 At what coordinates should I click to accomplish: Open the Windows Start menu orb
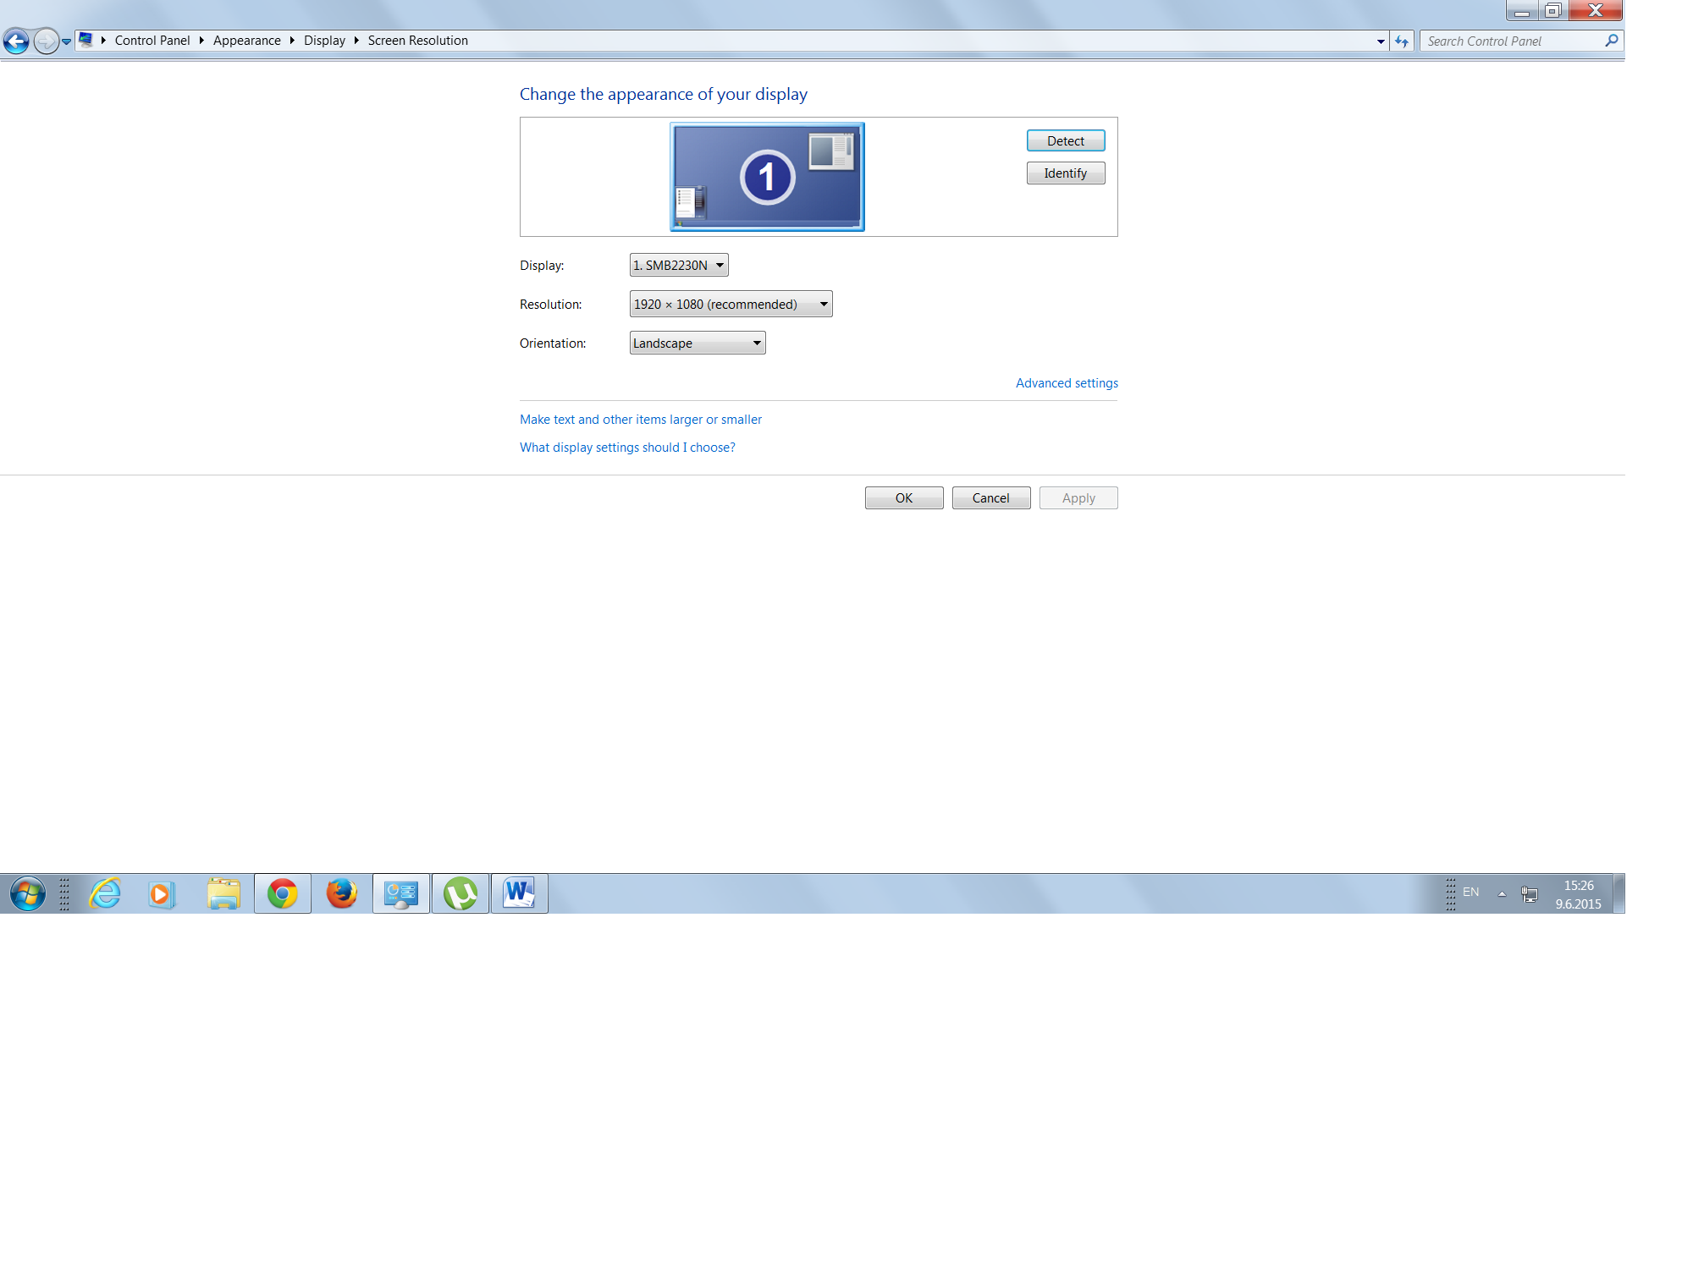pos(27,893)
